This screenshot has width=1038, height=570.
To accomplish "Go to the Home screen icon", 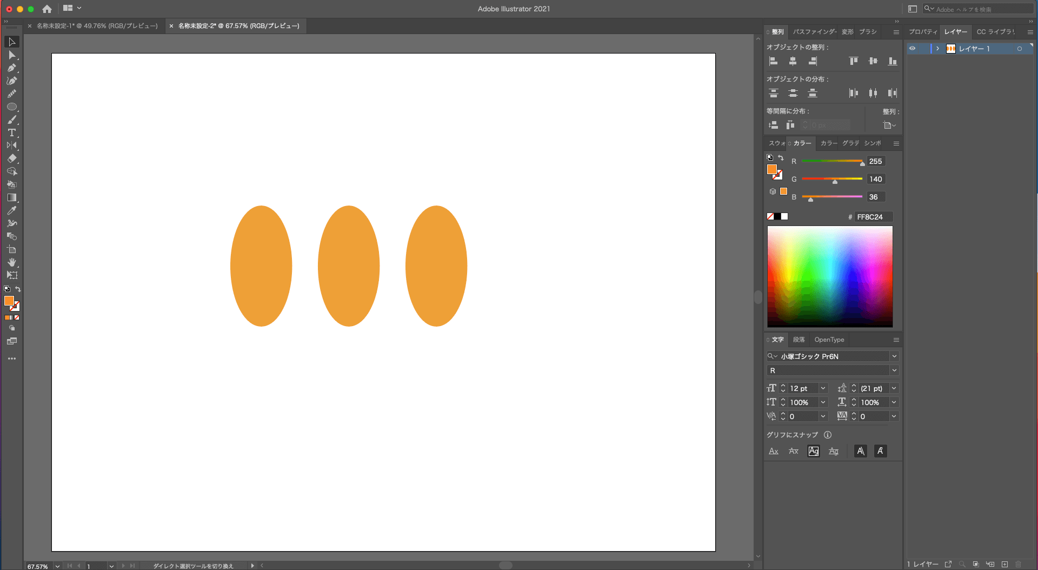I will (x=47, y=9).
